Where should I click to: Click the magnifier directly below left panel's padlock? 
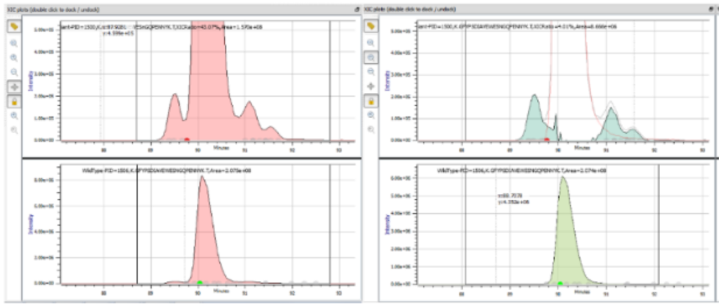coord(14,116)
